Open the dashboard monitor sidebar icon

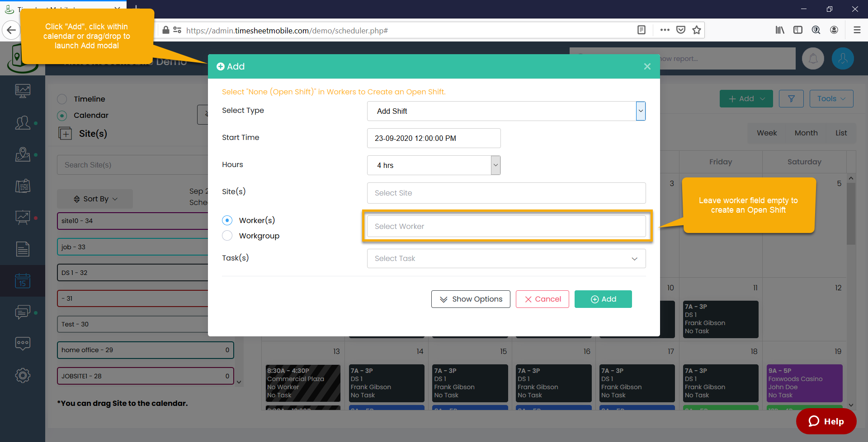coord(22,91)
